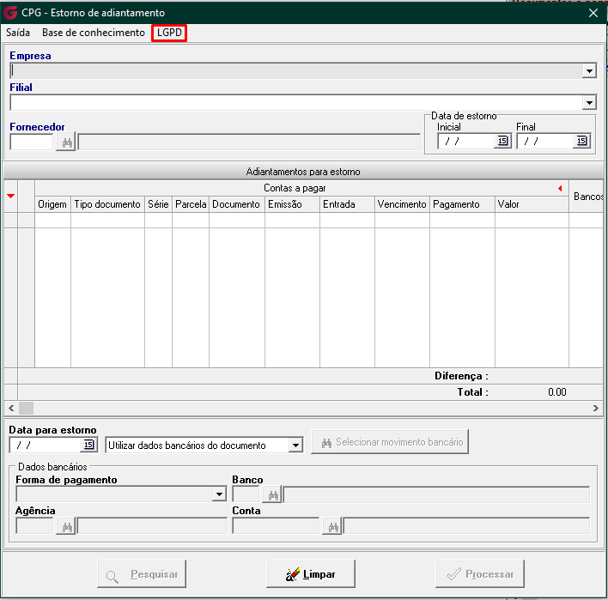
Task: Click the red triangle grid selector
Action: coord(11,196)
